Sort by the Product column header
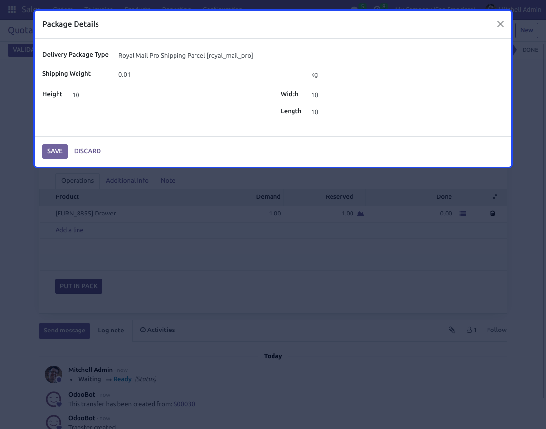 pos(67,197)
